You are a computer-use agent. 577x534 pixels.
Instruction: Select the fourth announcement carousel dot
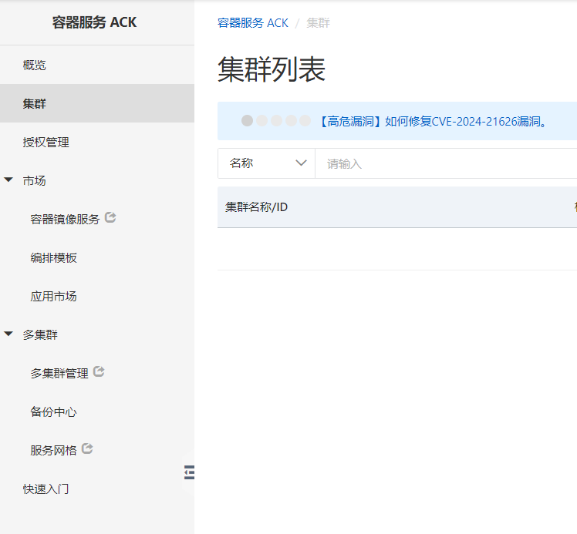[291, 120]
